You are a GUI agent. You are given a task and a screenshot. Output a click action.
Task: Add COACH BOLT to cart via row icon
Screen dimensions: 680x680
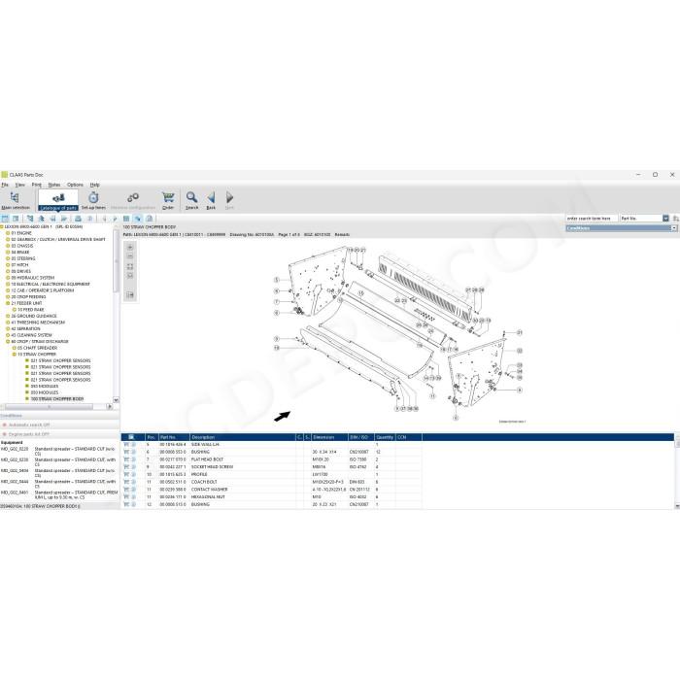[126, 482]
